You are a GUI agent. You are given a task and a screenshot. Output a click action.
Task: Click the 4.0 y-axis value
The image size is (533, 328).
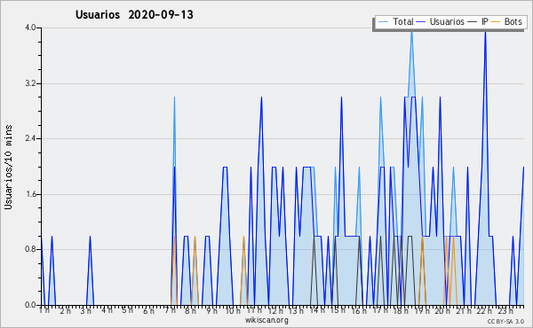[x=30, y=27]
